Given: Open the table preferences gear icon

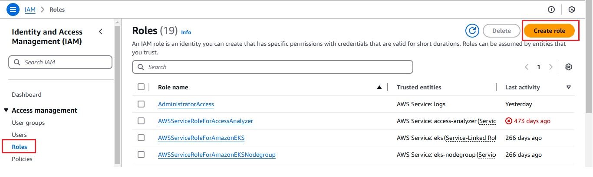Looking at the screenshot, I should point(569,67).
